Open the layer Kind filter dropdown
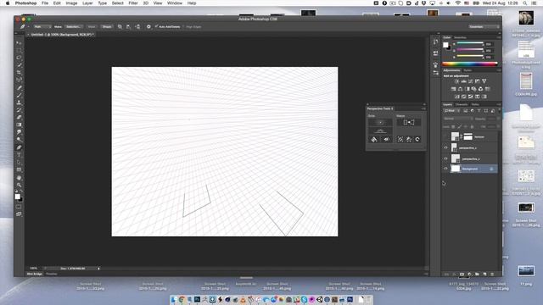This screenshot has width=543, height=305. click(451, 111)
